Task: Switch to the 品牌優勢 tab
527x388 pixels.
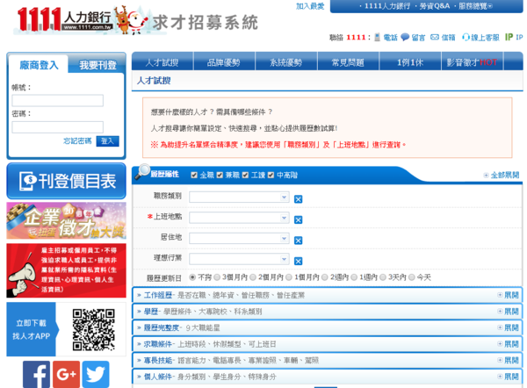Action: (224, 62)
